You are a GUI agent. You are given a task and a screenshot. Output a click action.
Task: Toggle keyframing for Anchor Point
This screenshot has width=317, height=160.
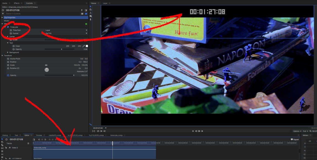point(8,59)
